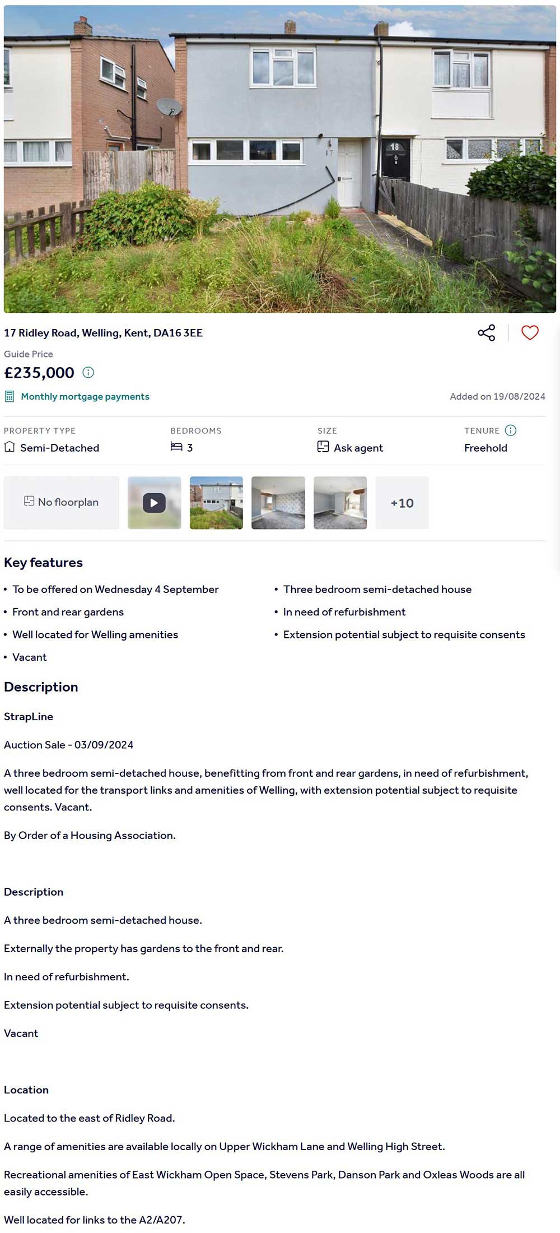Click the No floorplan button
The image size is (560, 1233).
coord(62,502)
